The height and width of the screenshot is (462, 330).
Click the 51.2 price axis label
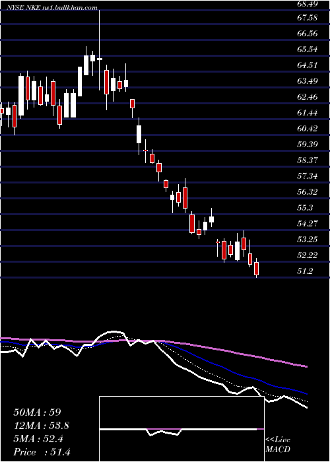[x=305, y=271]
